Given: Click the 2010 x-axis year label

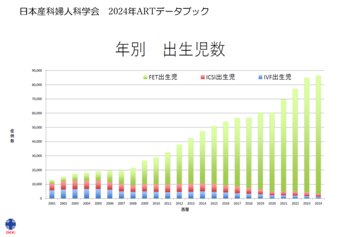Looking at the screenshot, I should tap(156, 203).
